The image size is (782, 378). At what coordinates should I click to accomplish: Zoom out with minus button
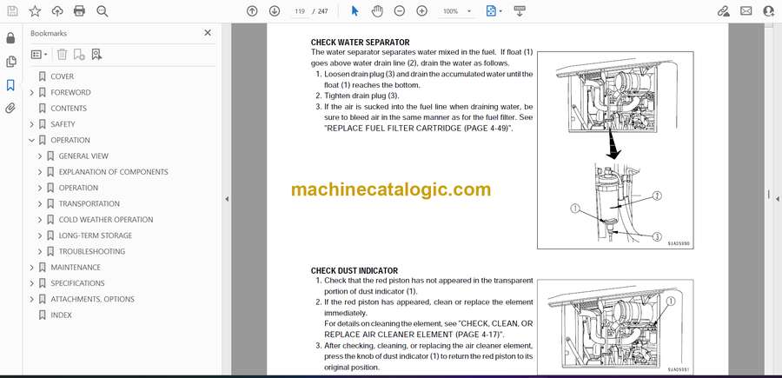pyautogui.click(x=400, y=11)
